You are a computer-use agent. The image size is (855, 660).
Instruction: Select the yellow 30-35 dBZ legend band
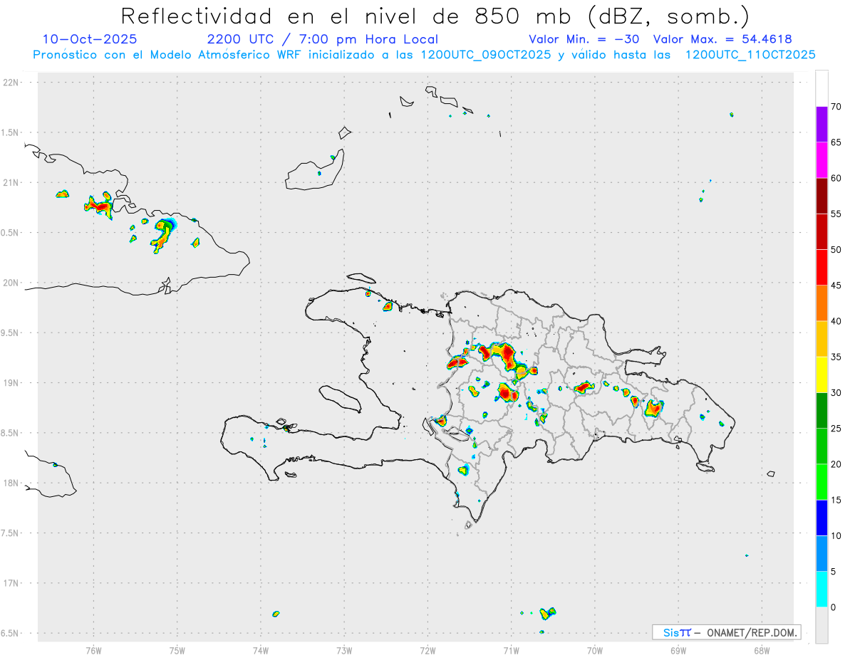(822, 374)
